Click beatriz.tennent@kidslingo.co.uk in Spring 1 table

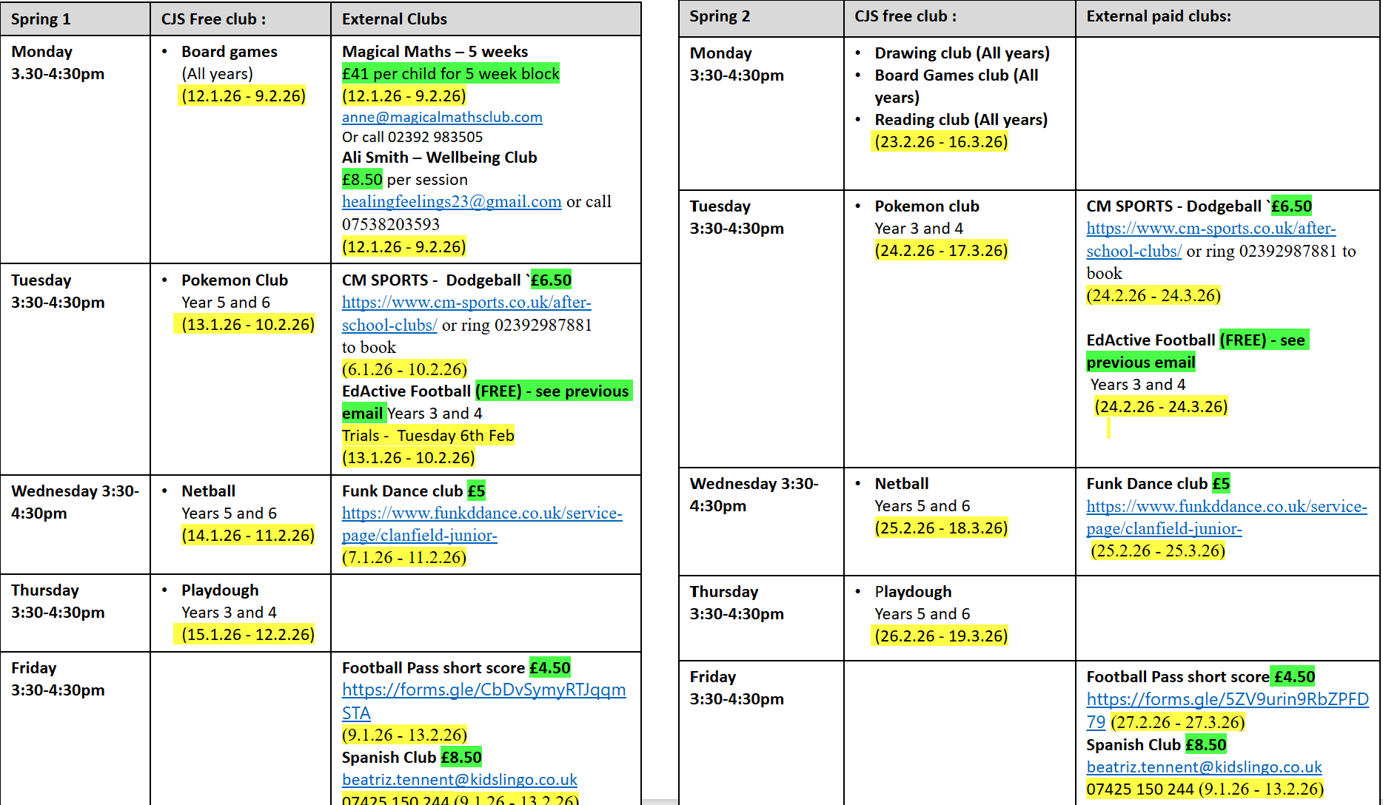point(459,779)
